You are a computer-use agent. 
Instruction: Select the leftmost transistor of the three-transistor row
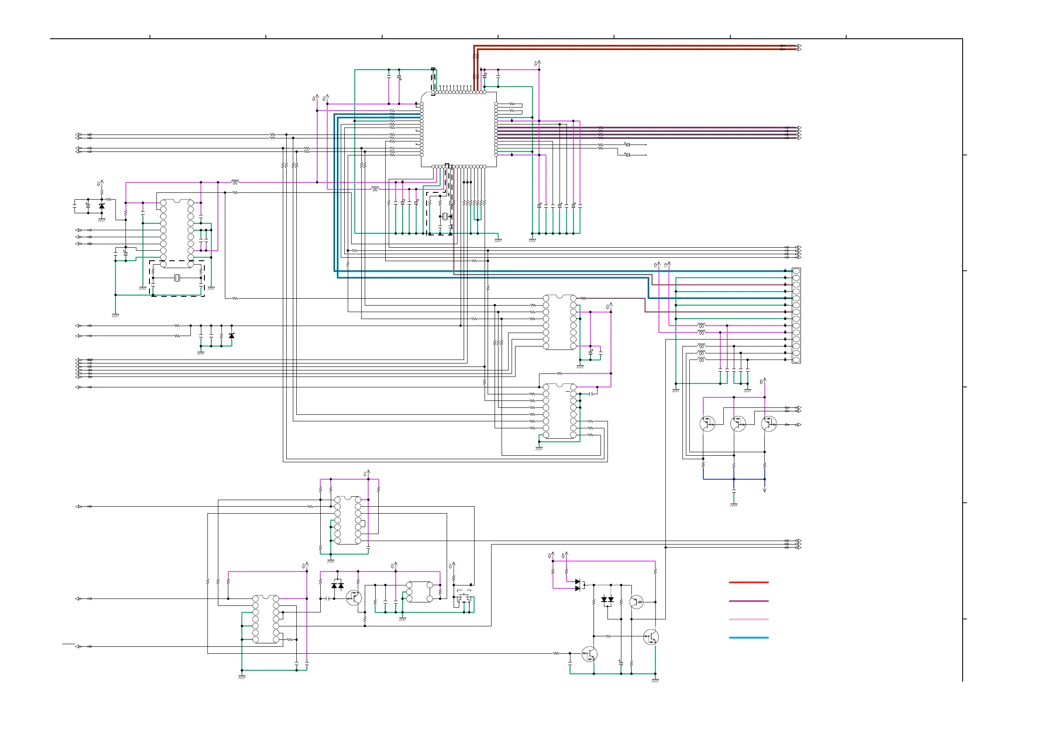pos(707,424)
